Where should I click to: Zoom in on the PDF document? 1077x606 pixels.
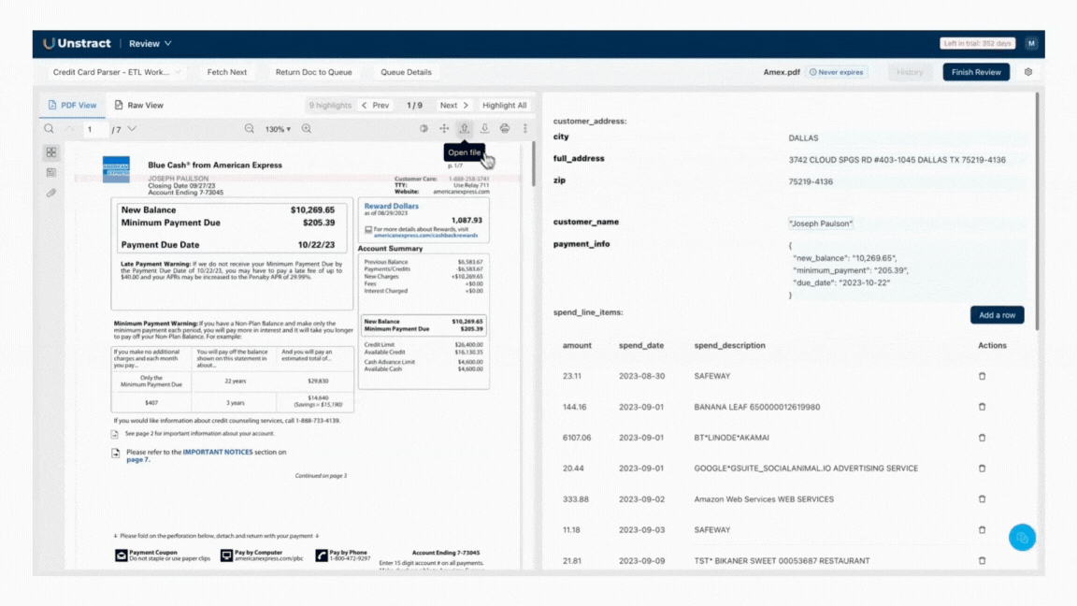tap(307, 129)
